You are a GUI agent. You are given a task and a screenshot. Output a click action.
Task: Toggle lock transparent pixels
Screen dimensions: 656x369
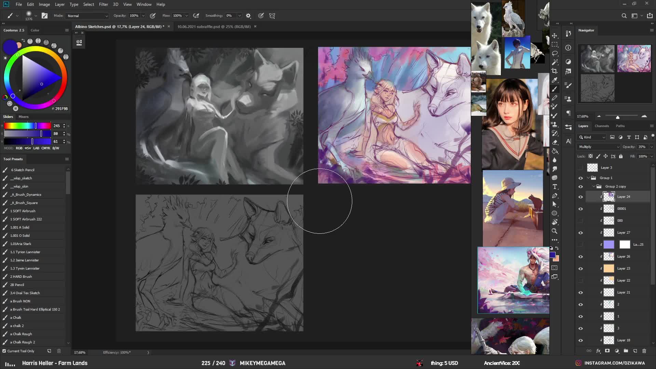click(590, 156)
